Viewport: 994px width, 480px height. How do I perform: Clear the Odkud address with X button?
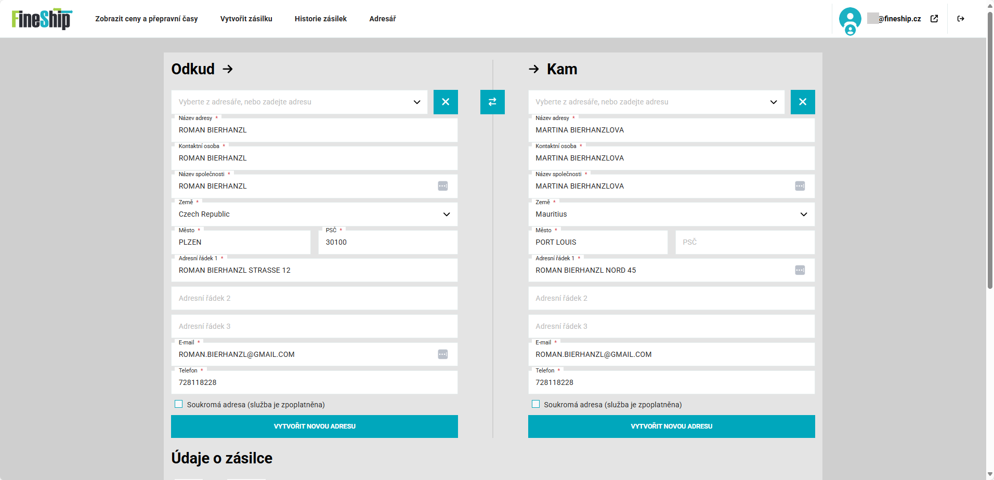(x=446, y=102)
